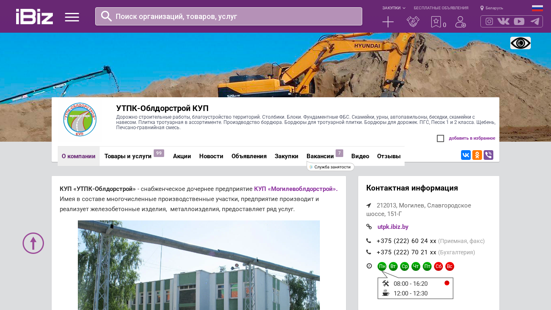The image size is (551, 310).
Task: Select Wednesday (Ср) schedule circle
Action: 405,266
